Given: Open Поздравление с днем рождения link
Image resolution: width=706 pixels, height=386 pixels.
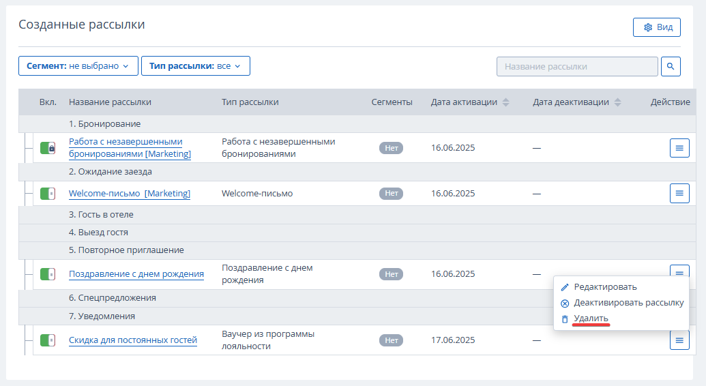Looking at the screenshot, I should click(136, 274).
